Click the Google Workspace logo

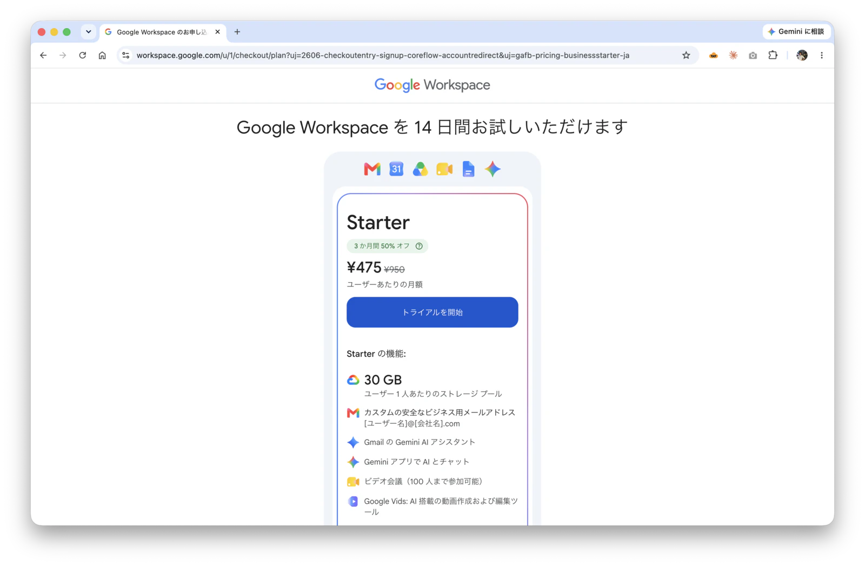coord(432,85)
